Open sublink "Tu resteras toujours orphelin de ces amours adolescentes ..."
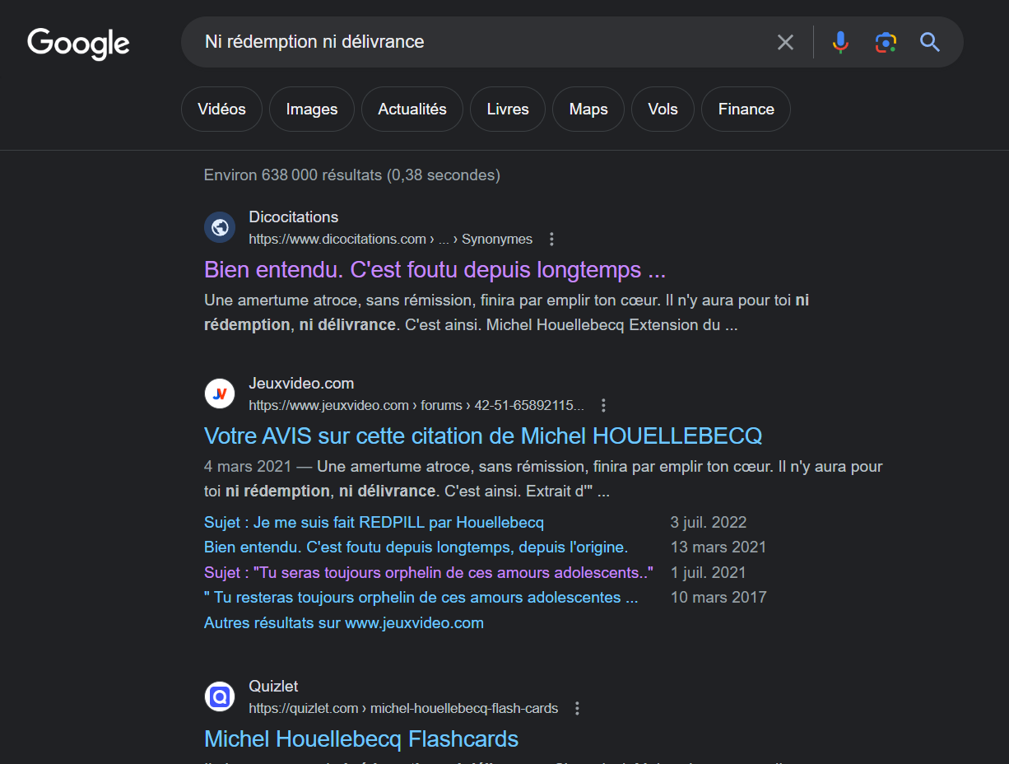The image size is (1009, 764). click(421, 597)
